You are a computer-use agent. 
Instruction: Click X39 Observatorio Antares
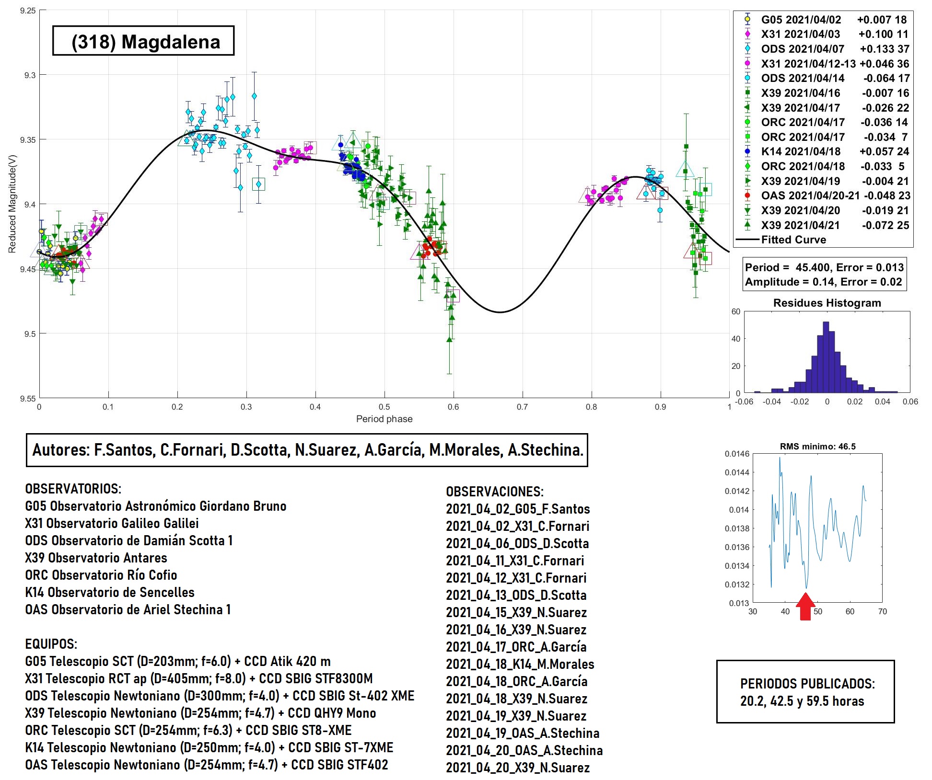[x=96, y=558]
